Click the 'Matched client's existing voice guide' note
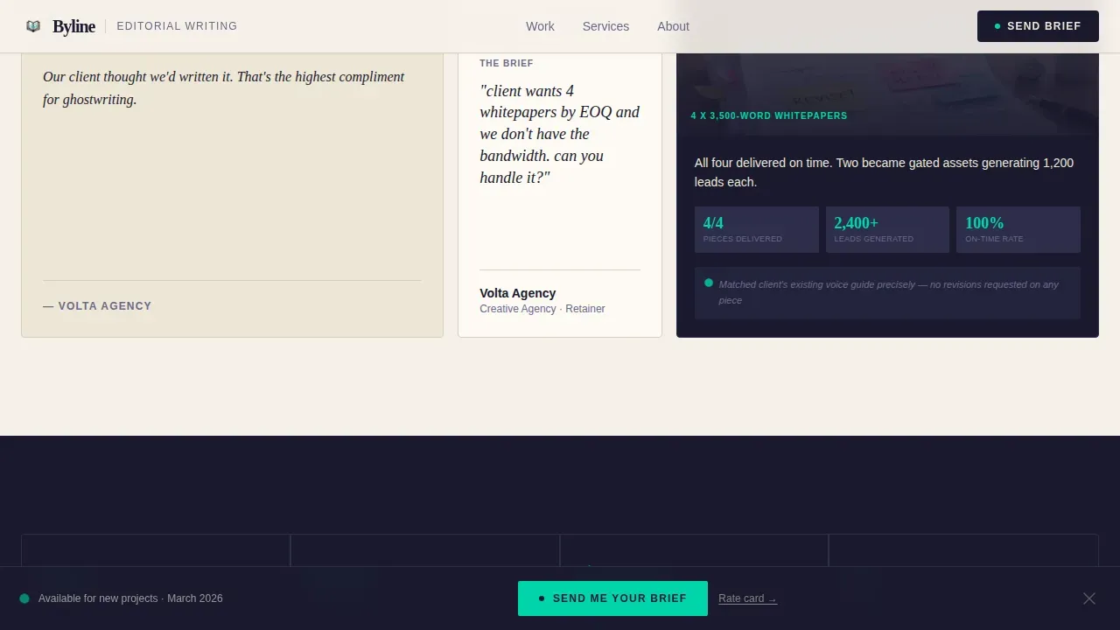The height and width of the screenshot is (630, 1120). 888,292
